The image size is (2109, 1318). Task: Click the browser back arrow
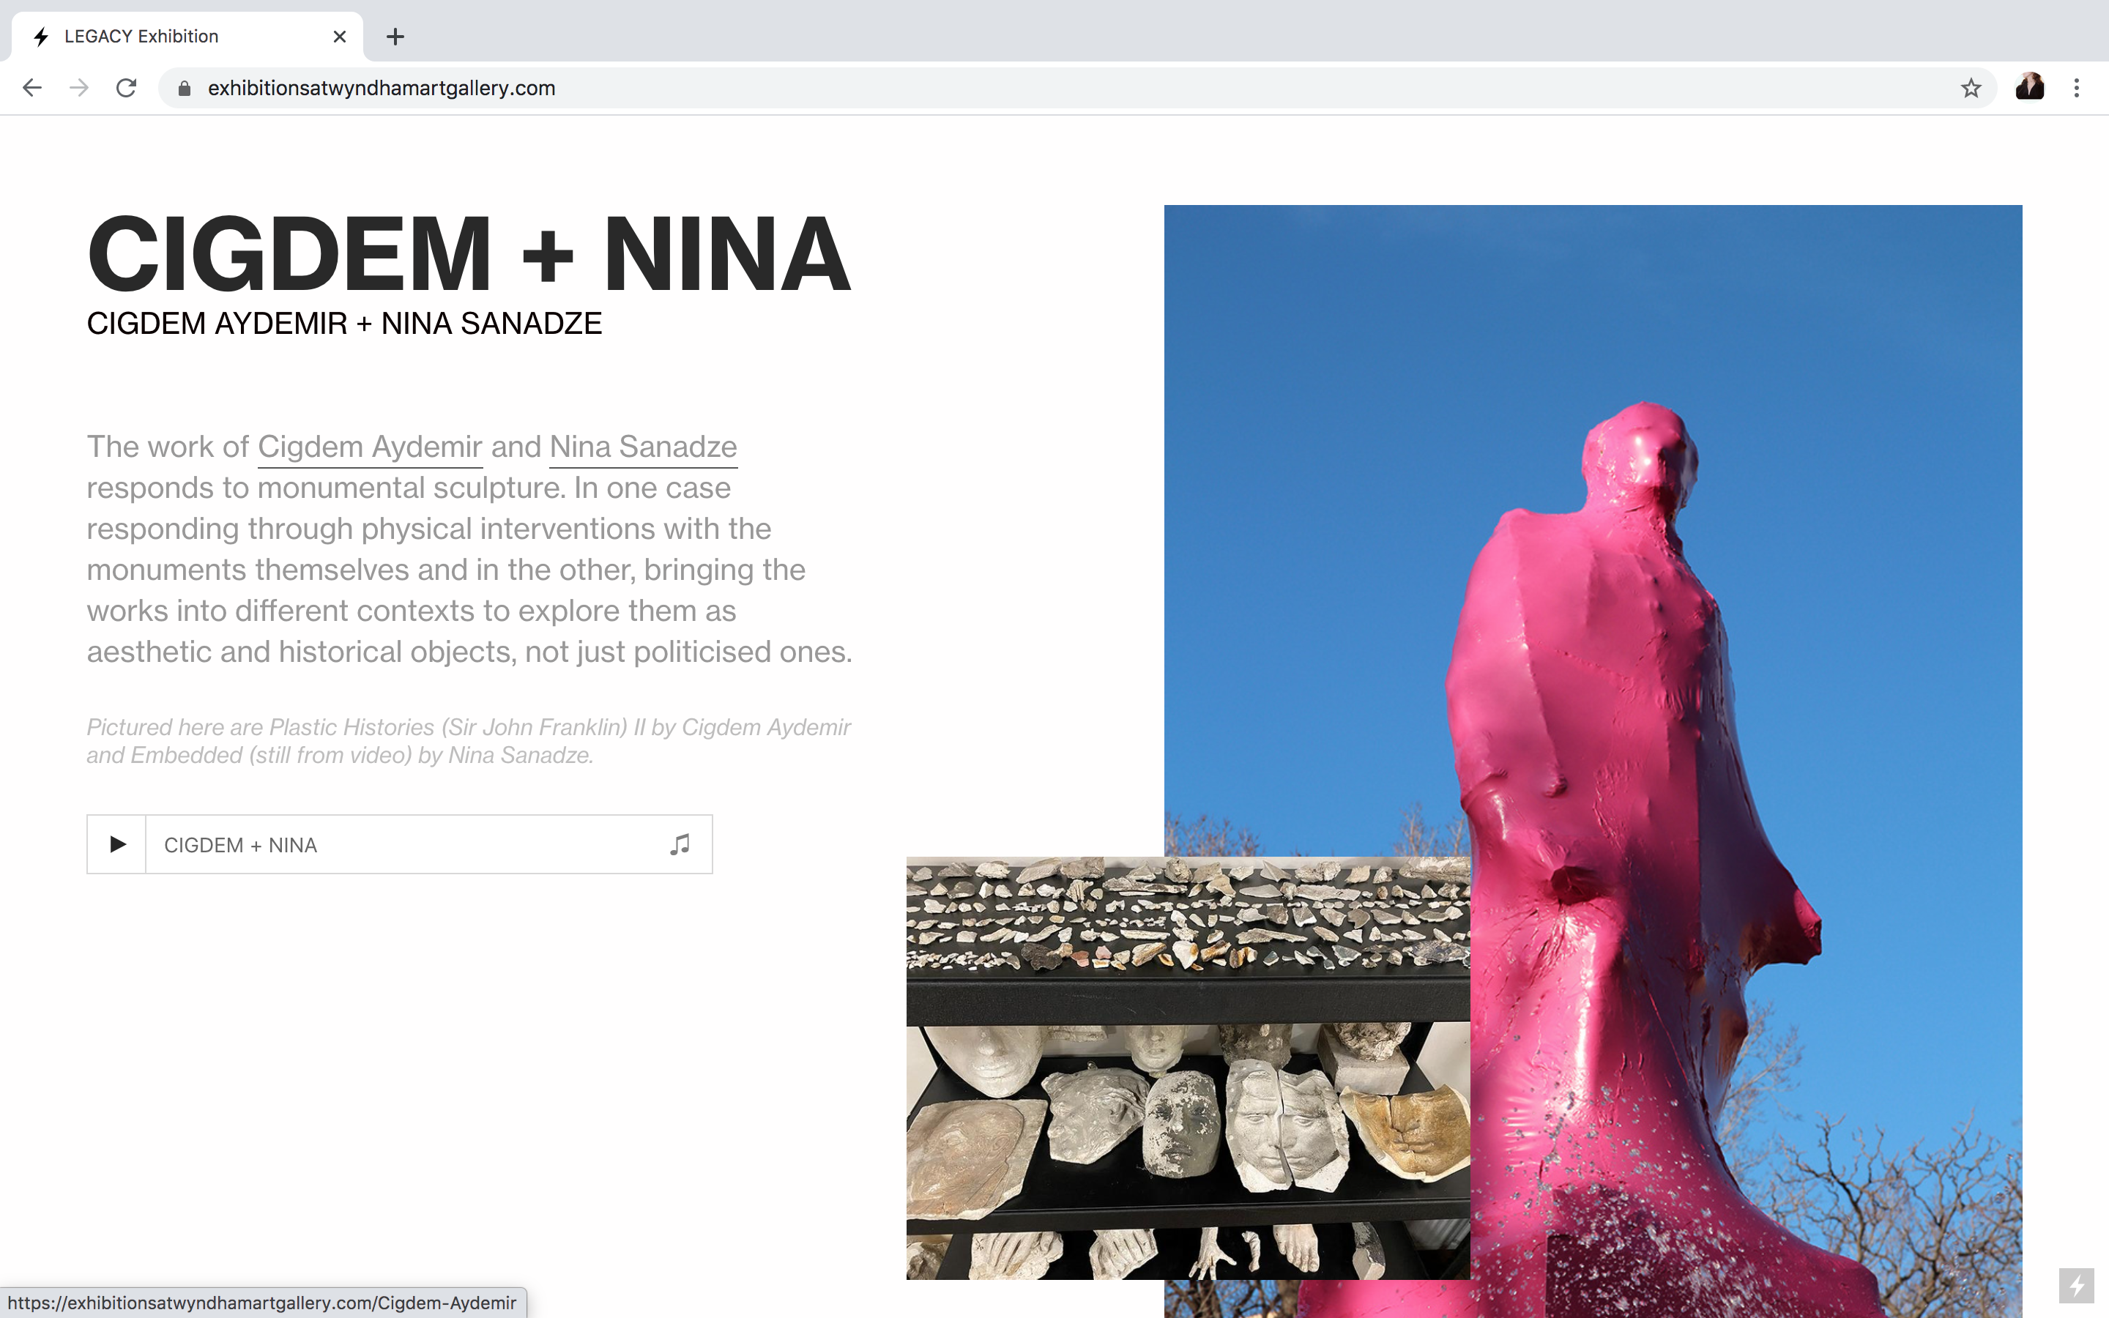(32, 88)
